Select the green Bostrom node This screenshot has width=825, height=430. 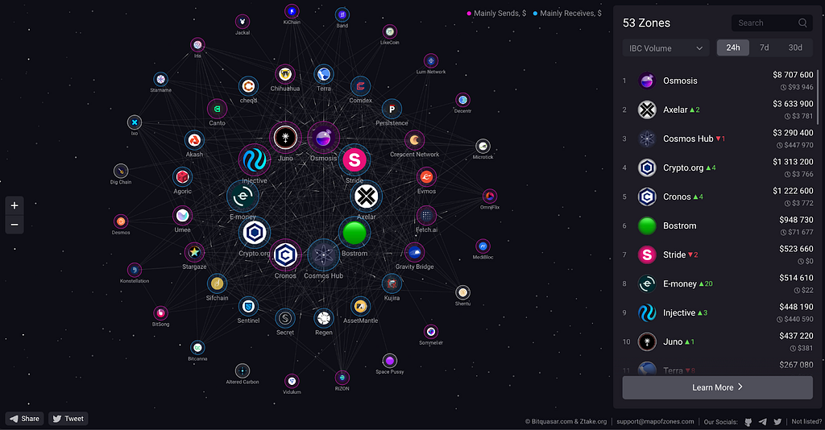tap(354, 233)
